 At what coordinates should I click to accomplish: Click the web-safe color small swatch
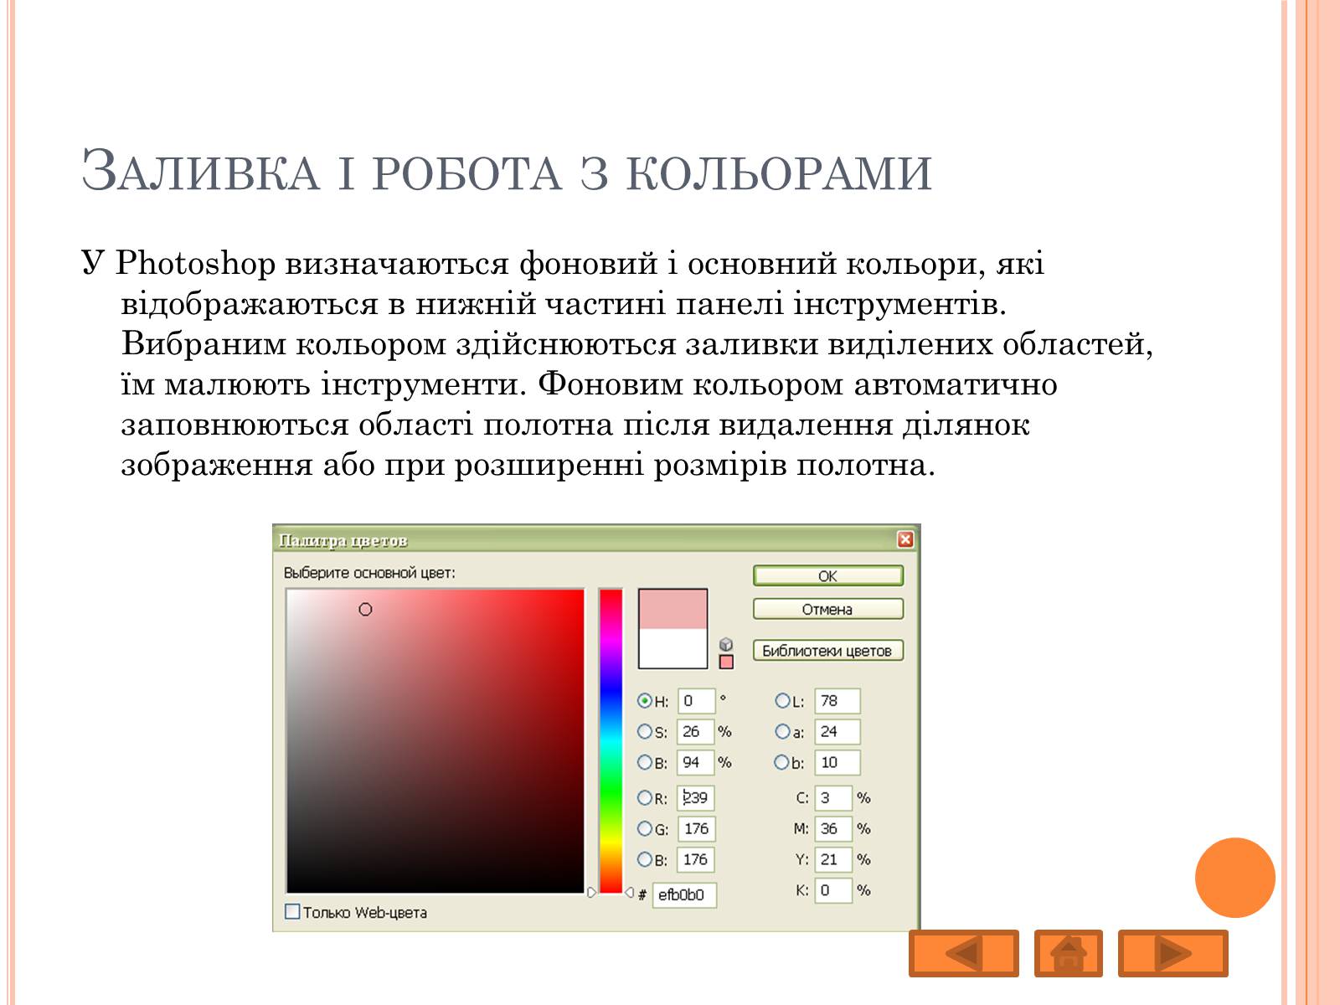[x=726, y=662]
